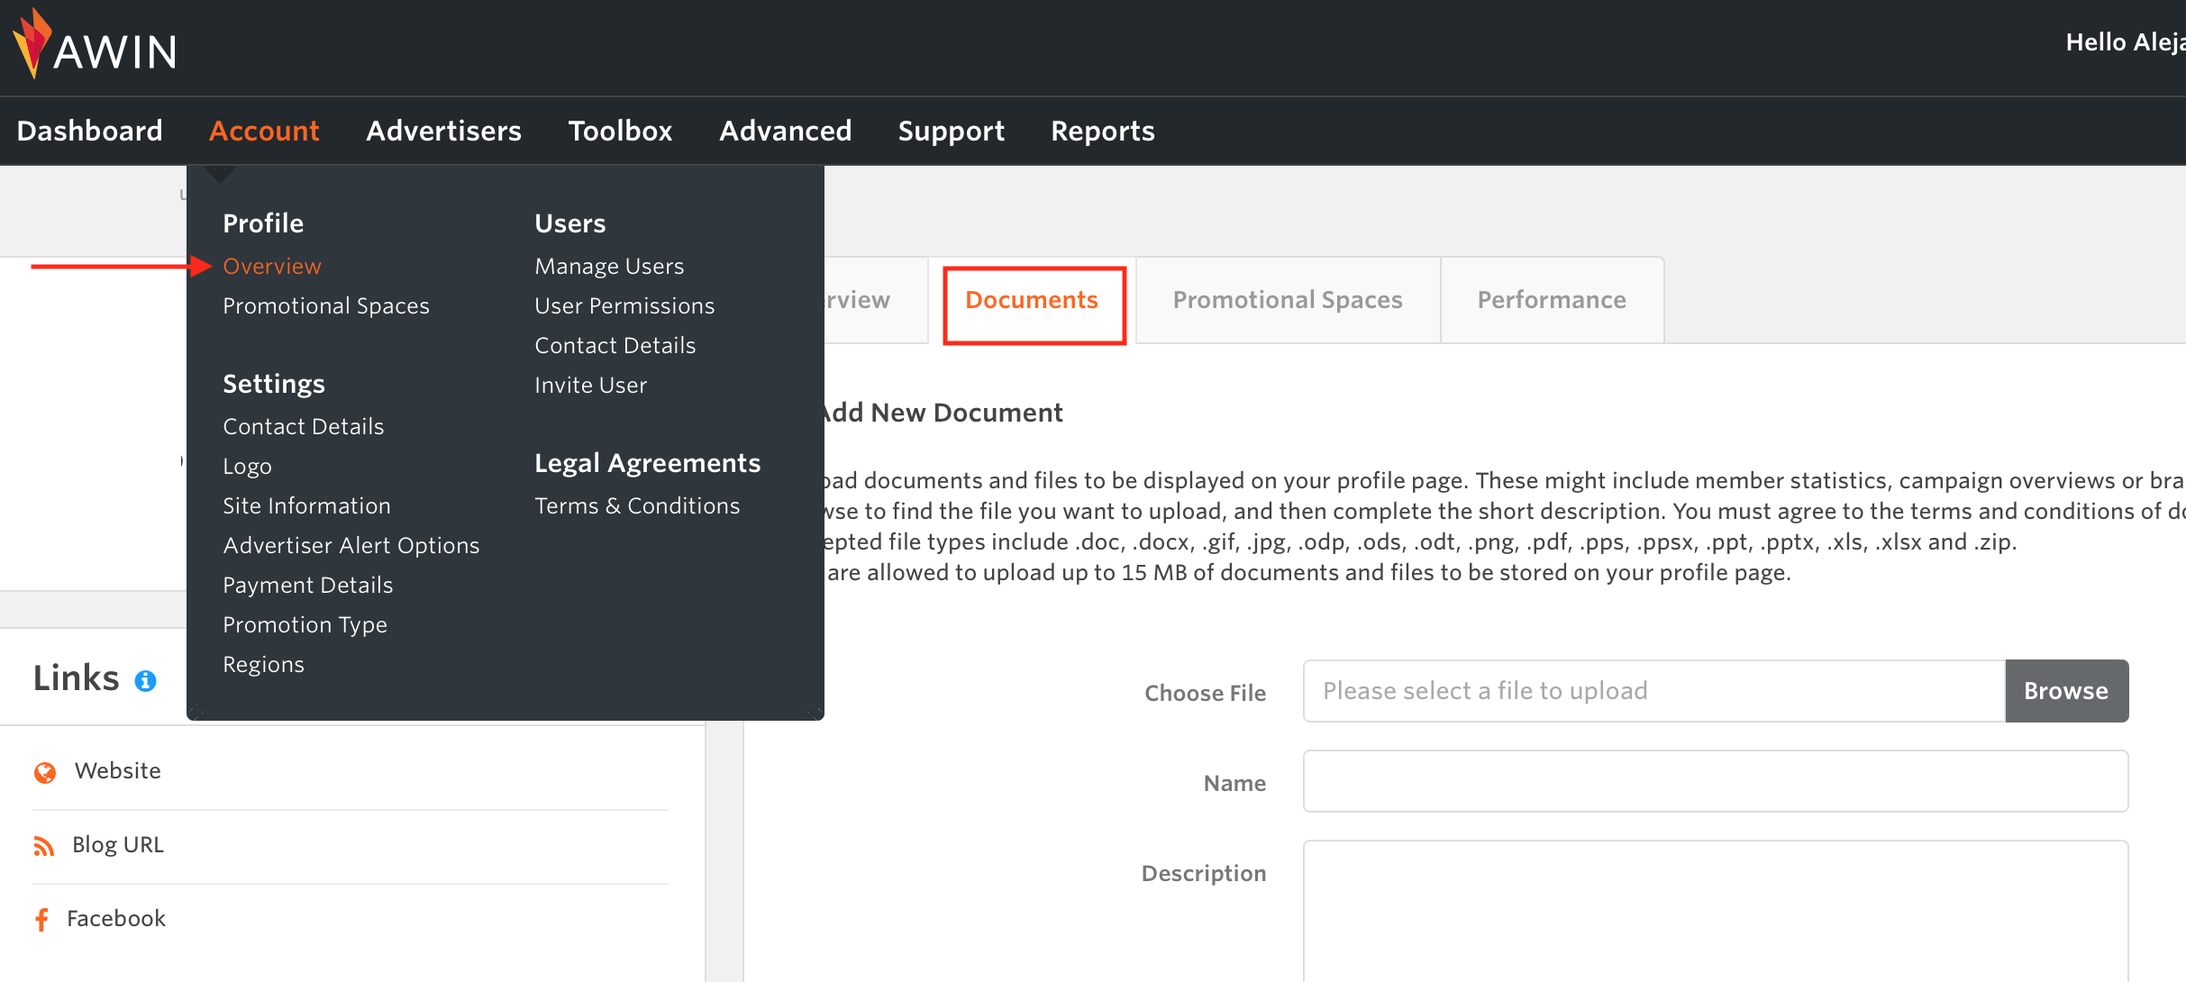Open the Documents tab

pos(1032,301)
